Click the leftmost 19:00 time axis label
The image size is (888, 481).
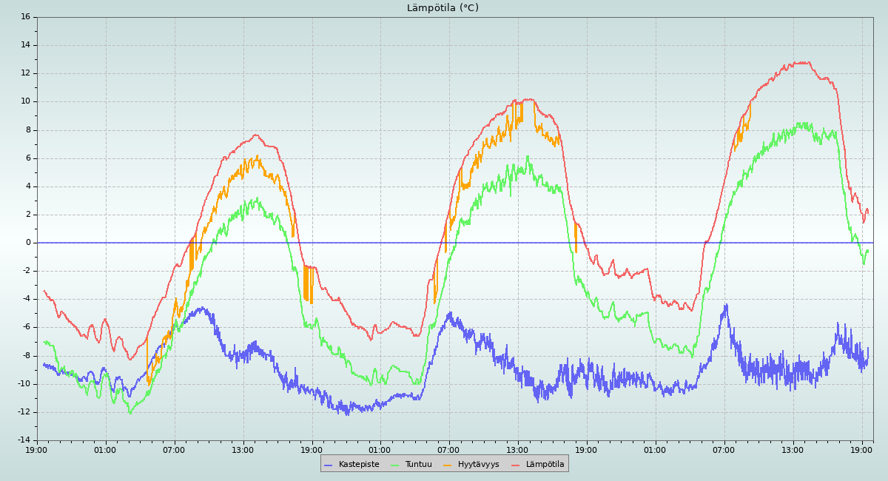(x=37, y=450)
